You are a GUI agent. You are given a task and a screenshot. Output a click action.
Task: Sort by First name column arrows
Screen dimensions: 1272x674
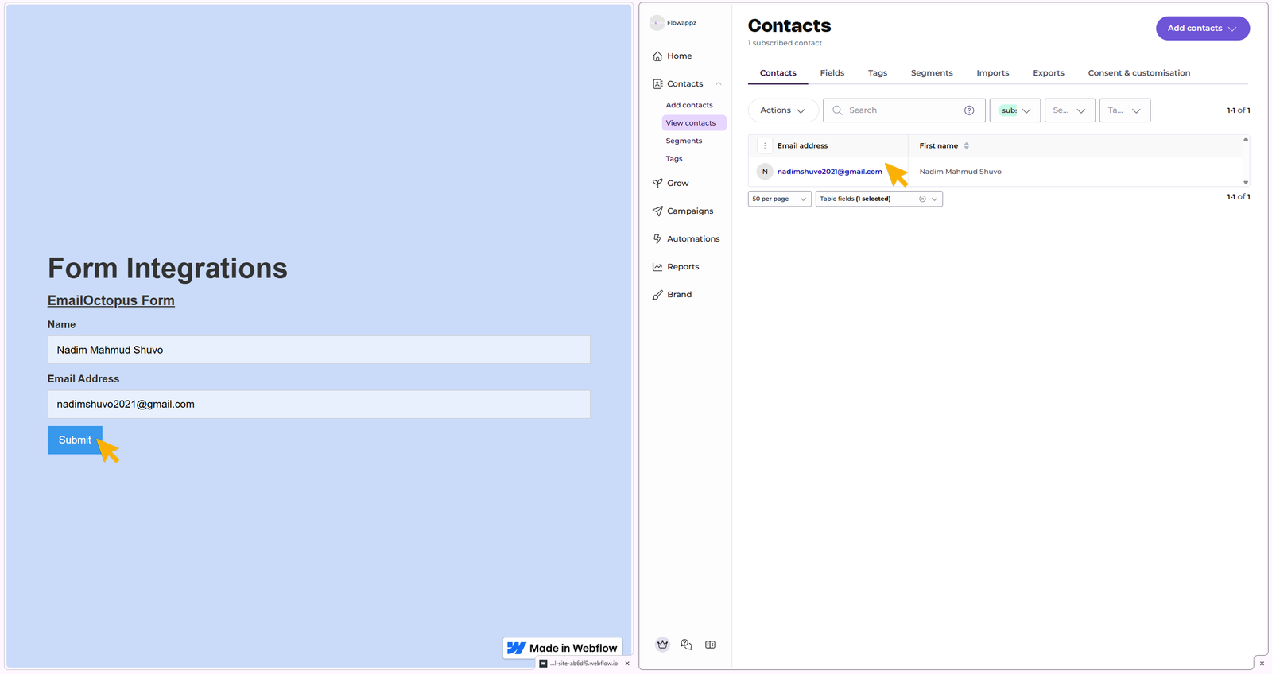[966, 146]
